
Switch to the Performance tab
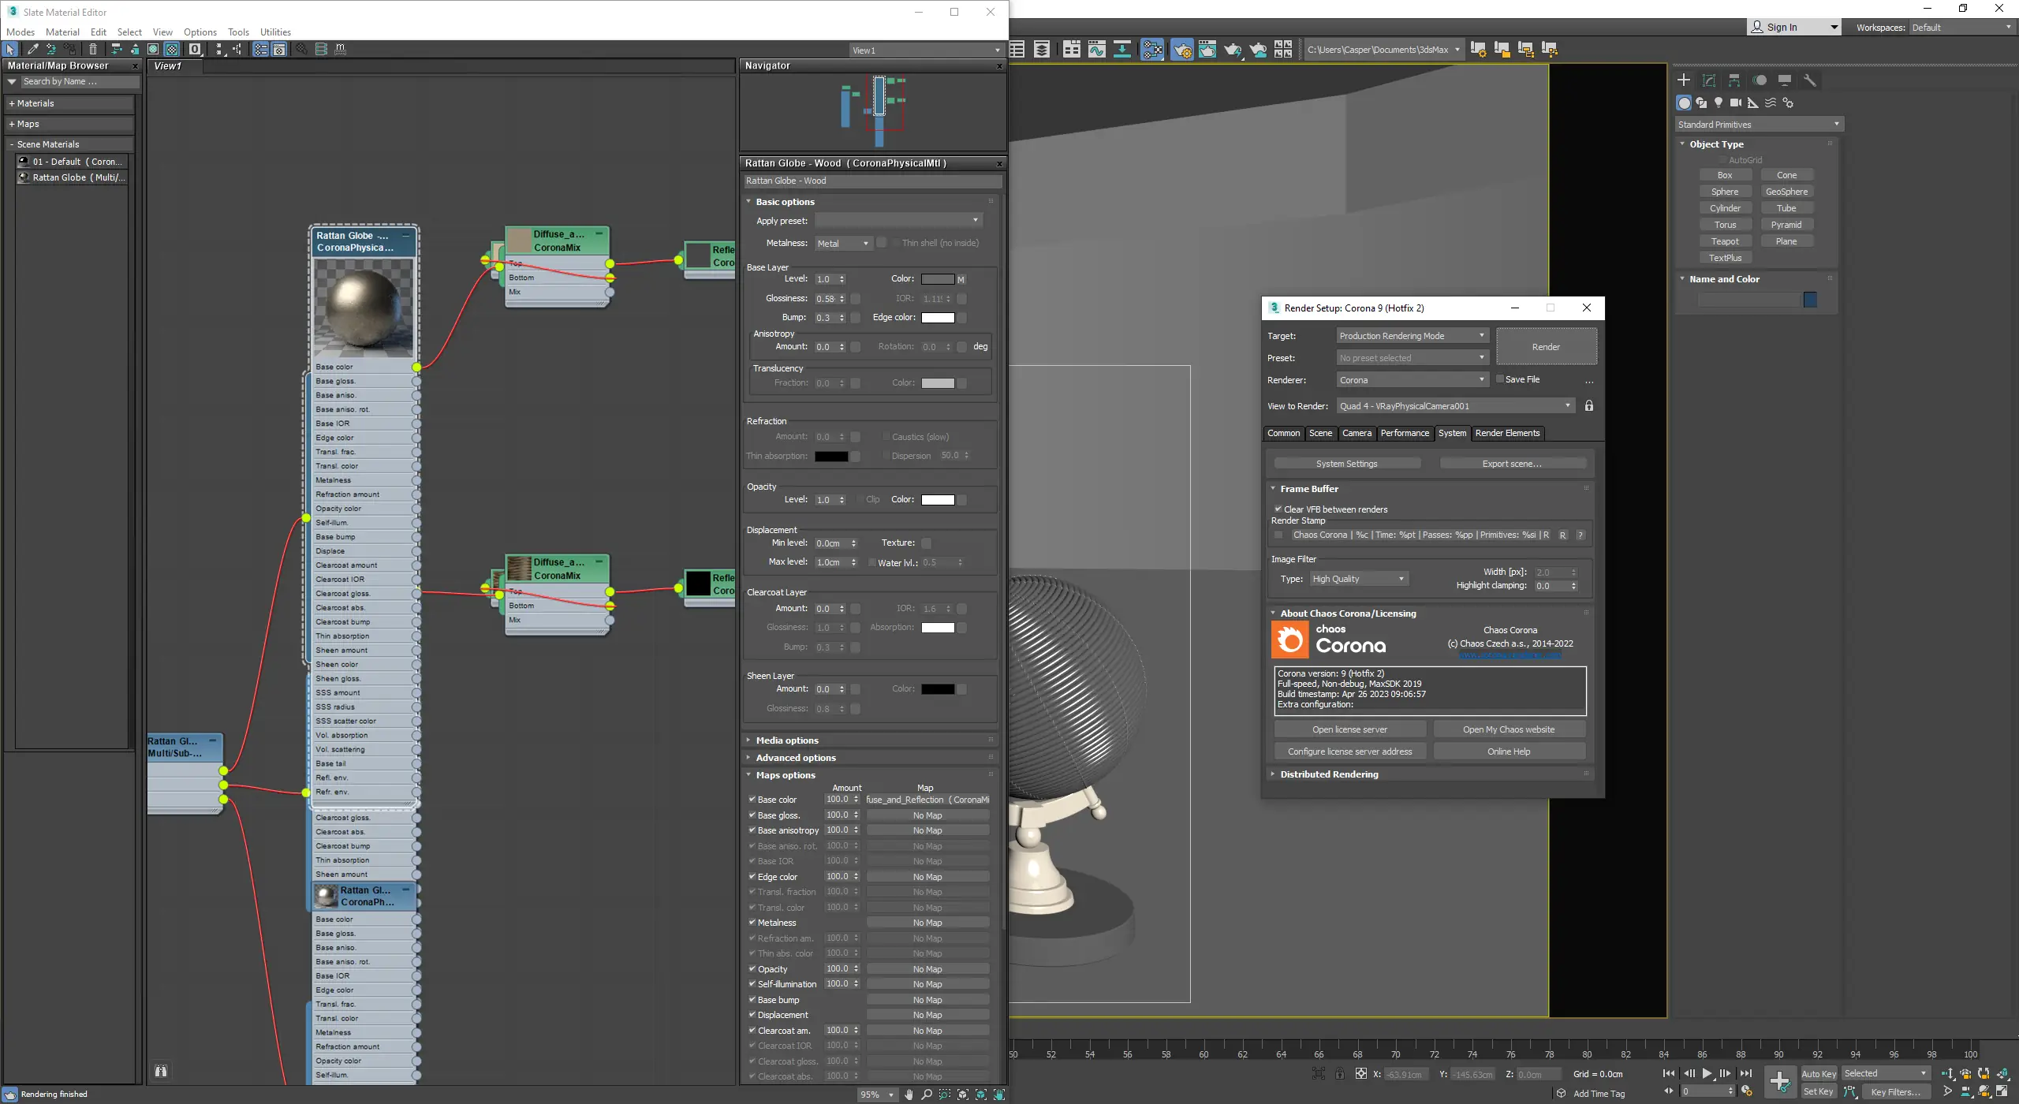1404,433
